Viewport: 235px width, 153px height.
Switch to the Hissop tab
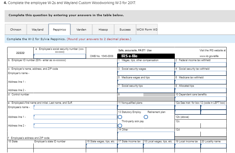(103, 29)
